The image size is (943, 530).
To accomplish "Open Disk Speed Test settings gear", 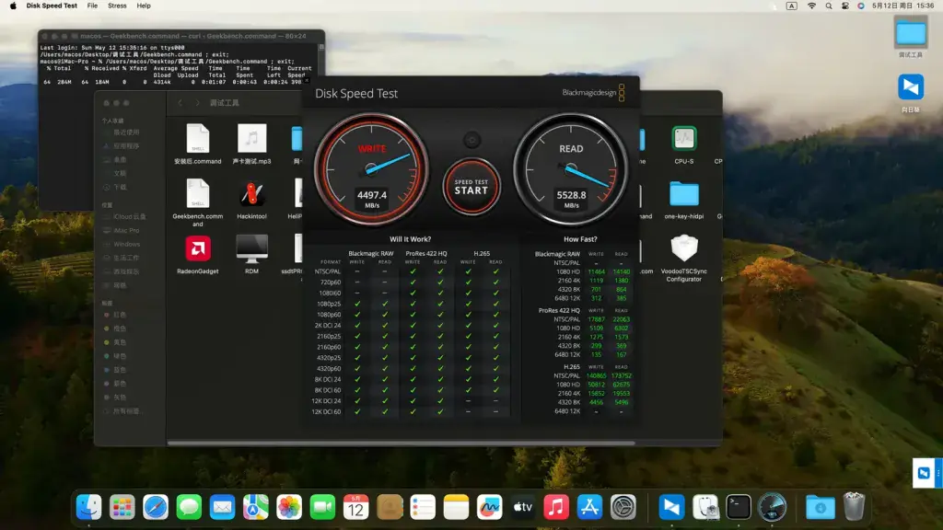I will click(472, 140).
